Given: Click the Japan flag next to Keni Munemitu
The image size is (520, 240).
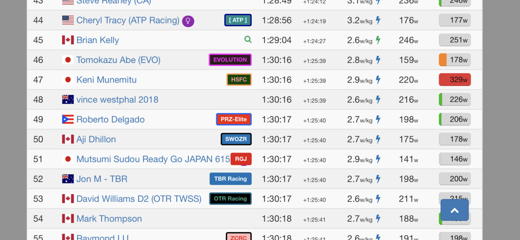Looking at the screenshot, I should coord(68,80).
